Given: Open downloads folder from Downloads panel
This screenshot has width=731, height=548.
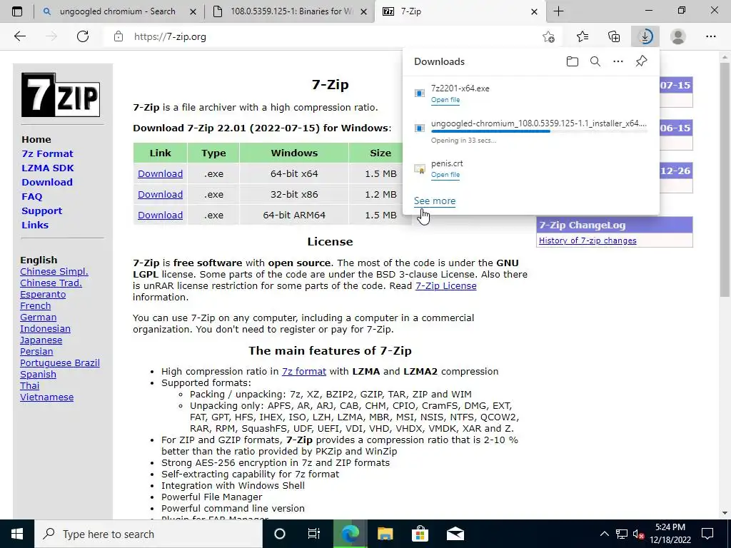Looking at the screenshot, I should coord(573,61).
